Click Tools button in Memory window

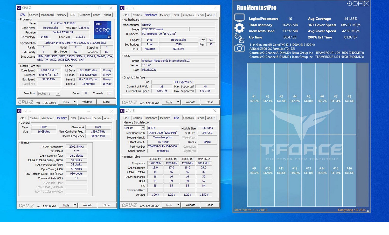pos(66,205)
